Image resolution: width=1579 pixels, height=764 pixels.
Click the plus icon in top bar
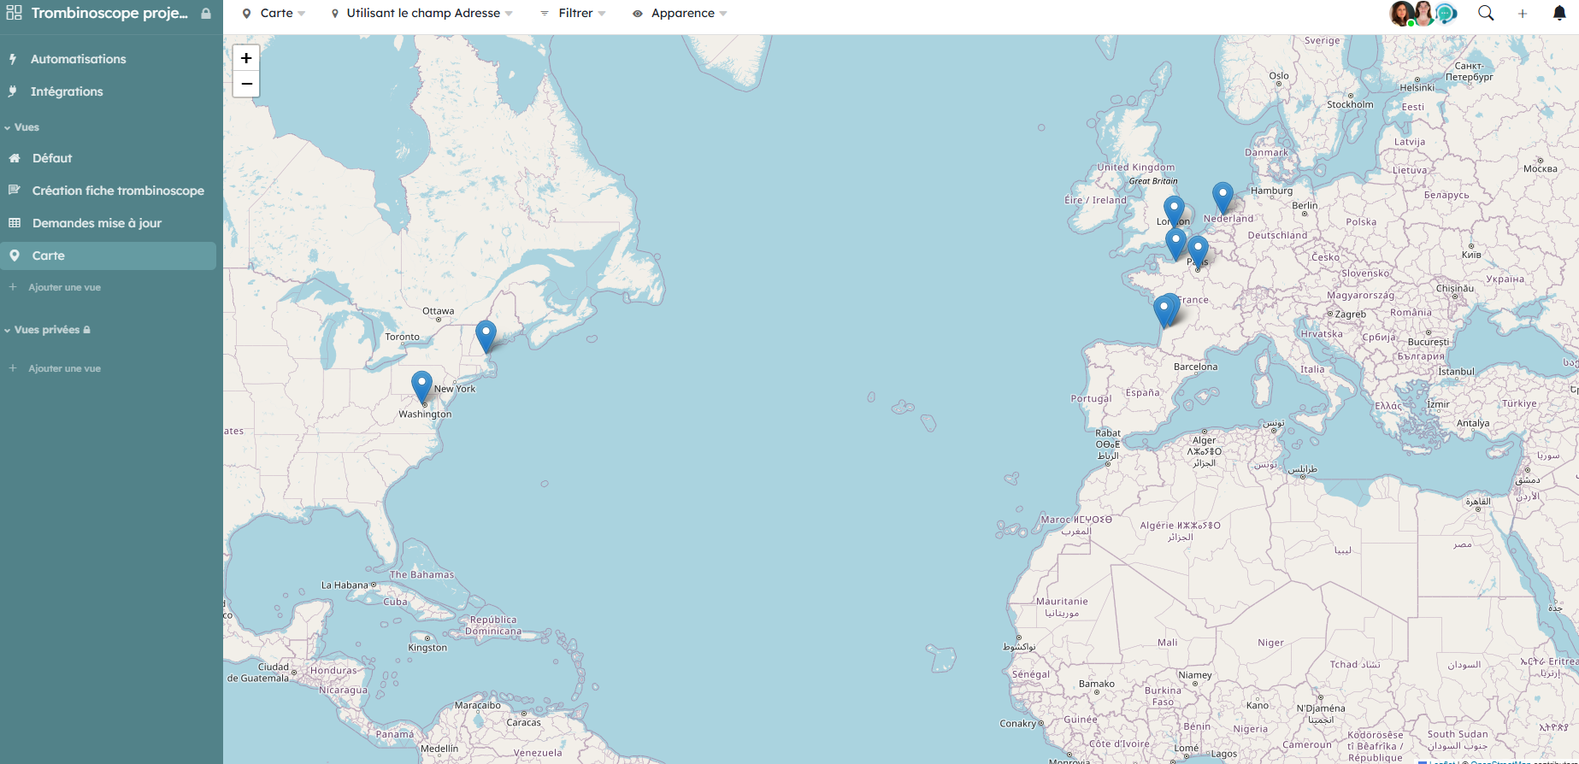(1523, 14)
